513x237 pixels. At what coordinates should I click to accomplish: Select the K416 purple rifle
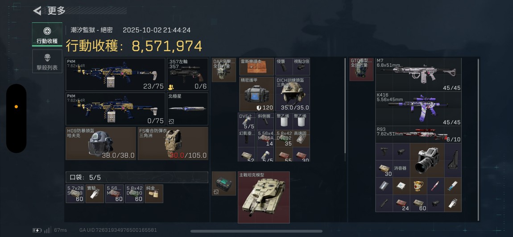pyautogui.click(x=418, y=108)
